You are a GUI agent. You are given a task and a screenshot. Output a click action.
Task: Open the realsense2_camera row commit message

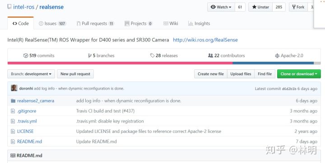[129, 101]
